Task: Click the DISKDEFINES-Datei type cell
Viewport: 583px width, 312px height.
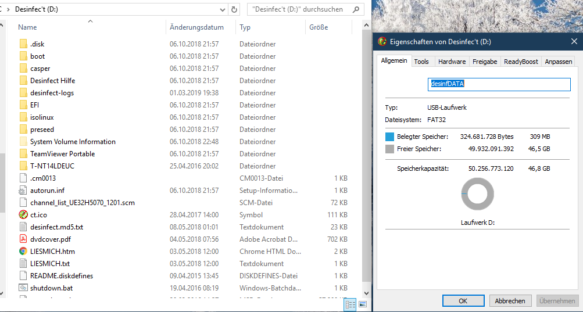Action: (x=269, y=276)
